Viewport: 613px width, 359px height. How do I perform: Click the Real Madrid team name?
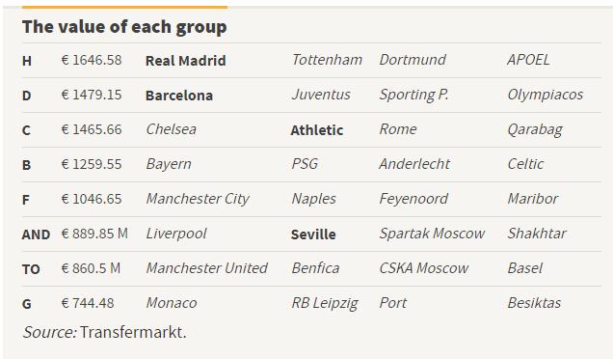click(x=185, y=61)
